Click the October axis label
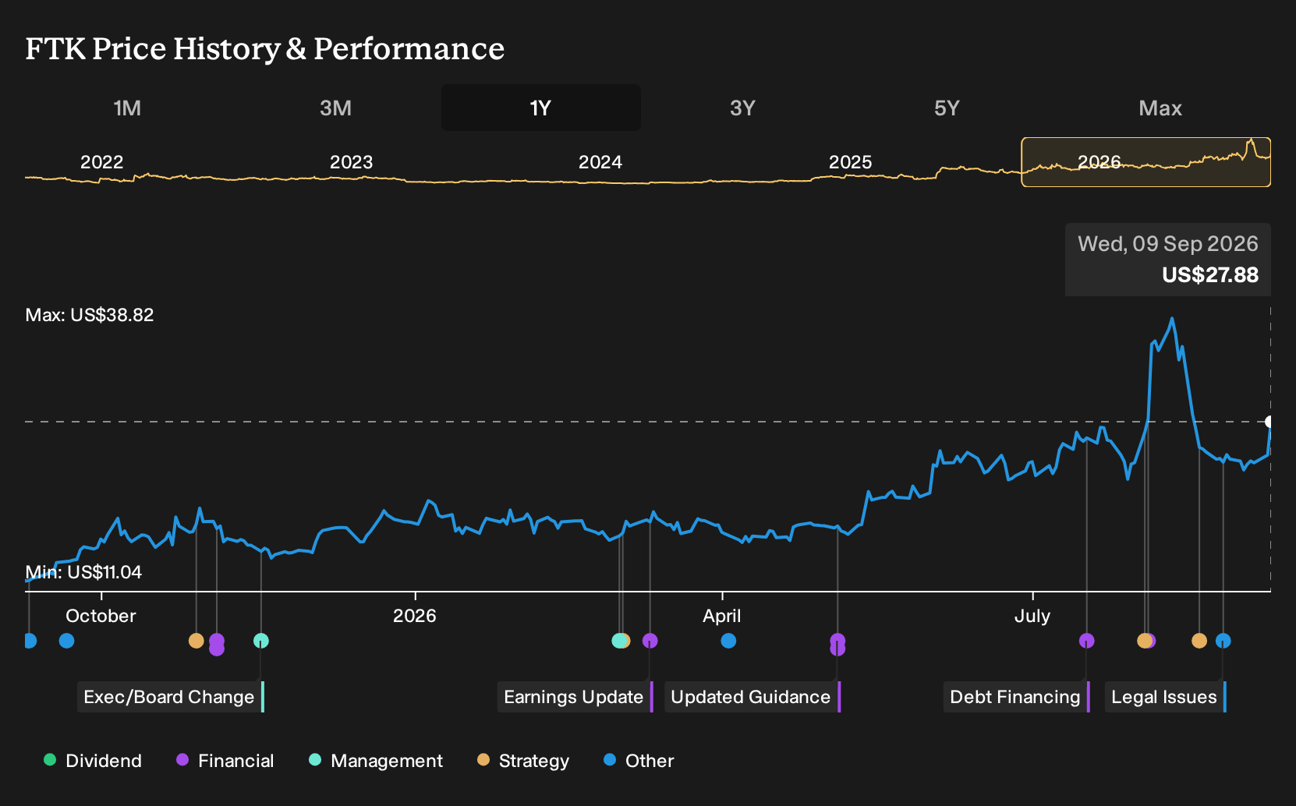Screen dimensions: 1296x806 click(101, 616)
